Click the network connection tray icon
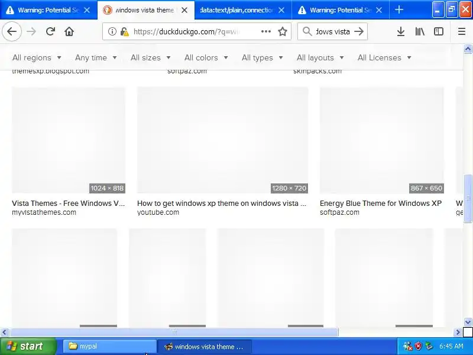 pyautogui.click(x=408, y=346)
